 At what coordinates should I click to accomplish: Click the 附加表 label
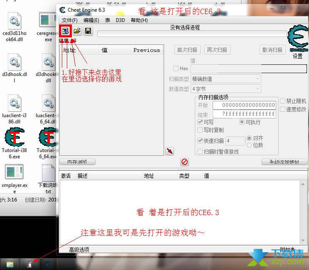[287, 250]
